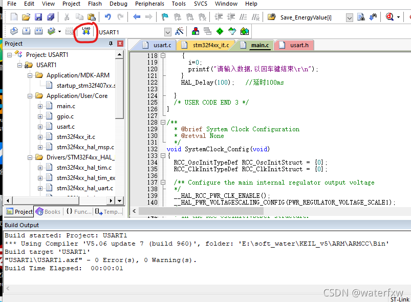This screenshot has width=411, height=302.
Task: Translate the current file
Action: point(14,31)
